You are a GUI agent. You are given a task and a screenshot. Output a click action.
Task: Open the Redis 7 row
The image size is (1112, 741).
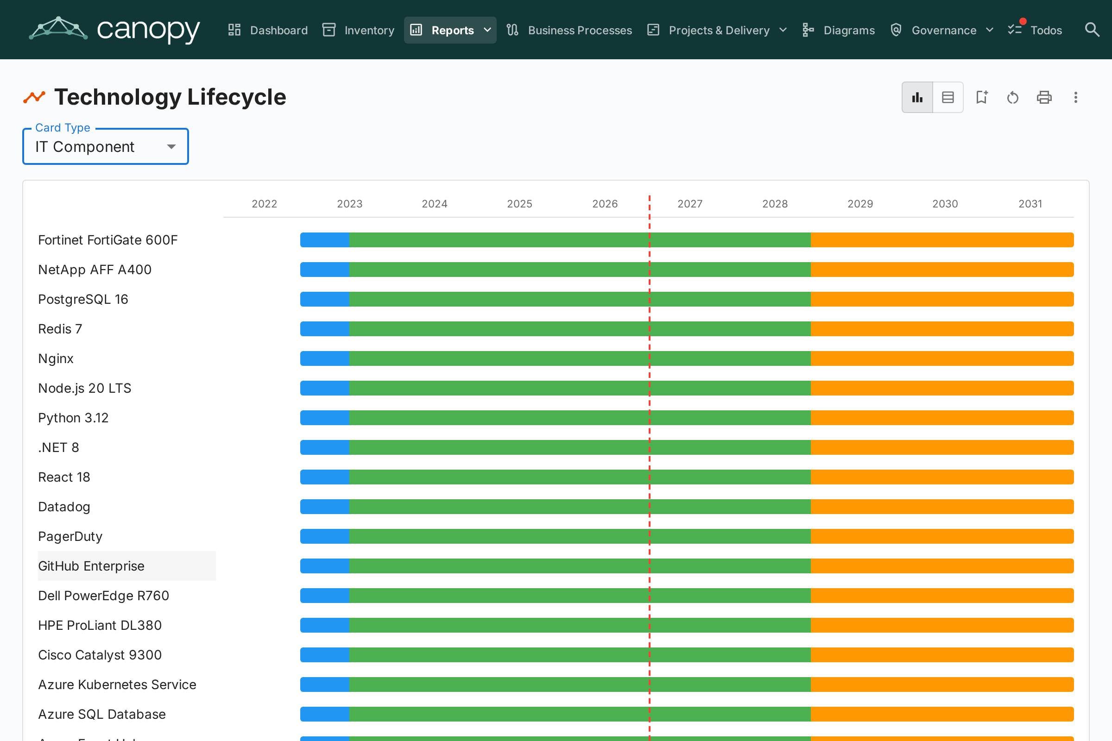click(x=60, y=329)
